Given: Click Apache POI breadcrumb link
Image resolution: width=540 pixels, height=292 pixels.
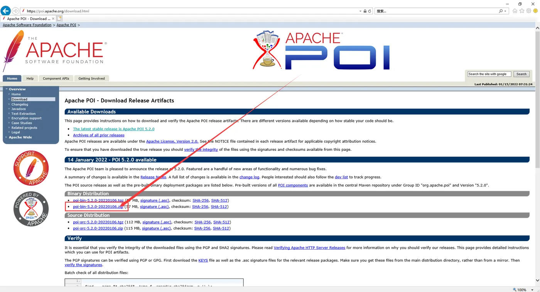Looking at the screenshot, I should pyautogui.click(x=66, y=25).
